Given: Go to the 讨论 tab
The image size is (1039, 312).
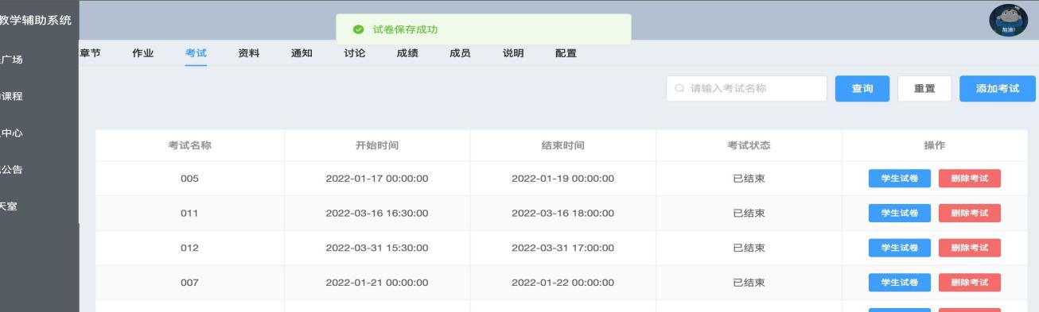Looking at the screenshot, I should [355, 53].
